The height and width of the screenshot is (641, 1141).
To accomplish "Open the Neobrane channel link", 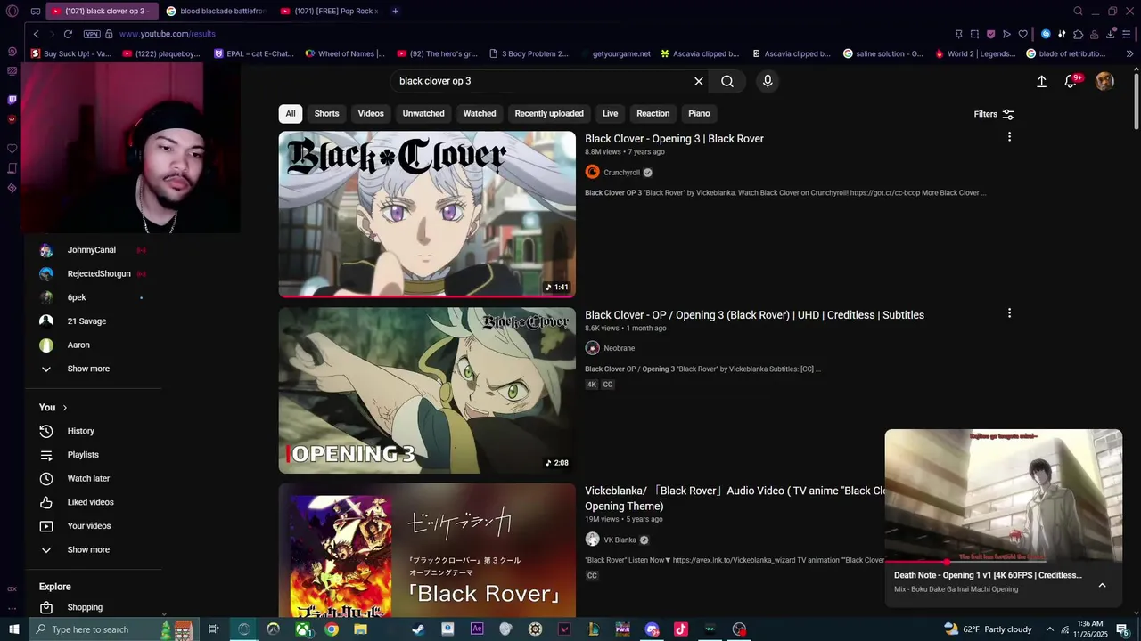I will point(619,348).
